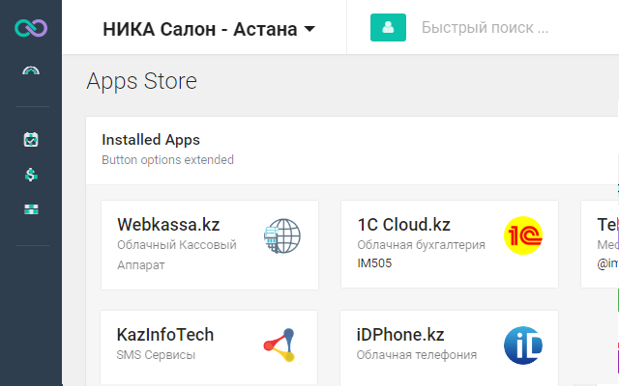Click the Облачная телефония description text
619x386 pixels.
(x=416, y=355)
